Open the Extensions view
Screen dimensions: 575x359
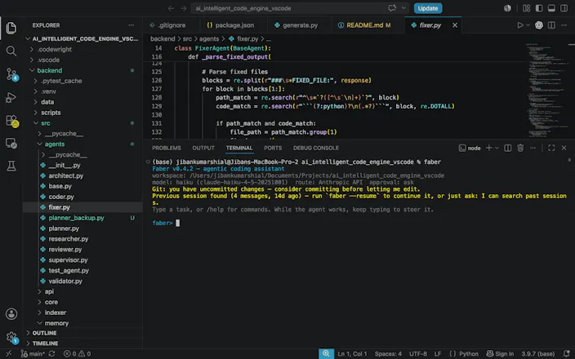point(11,121)
